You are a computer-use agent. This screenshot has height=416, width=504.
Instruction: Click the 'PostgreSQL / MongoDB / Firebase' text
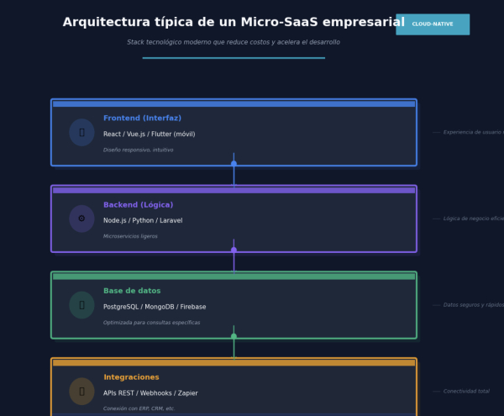coord(155,307)
